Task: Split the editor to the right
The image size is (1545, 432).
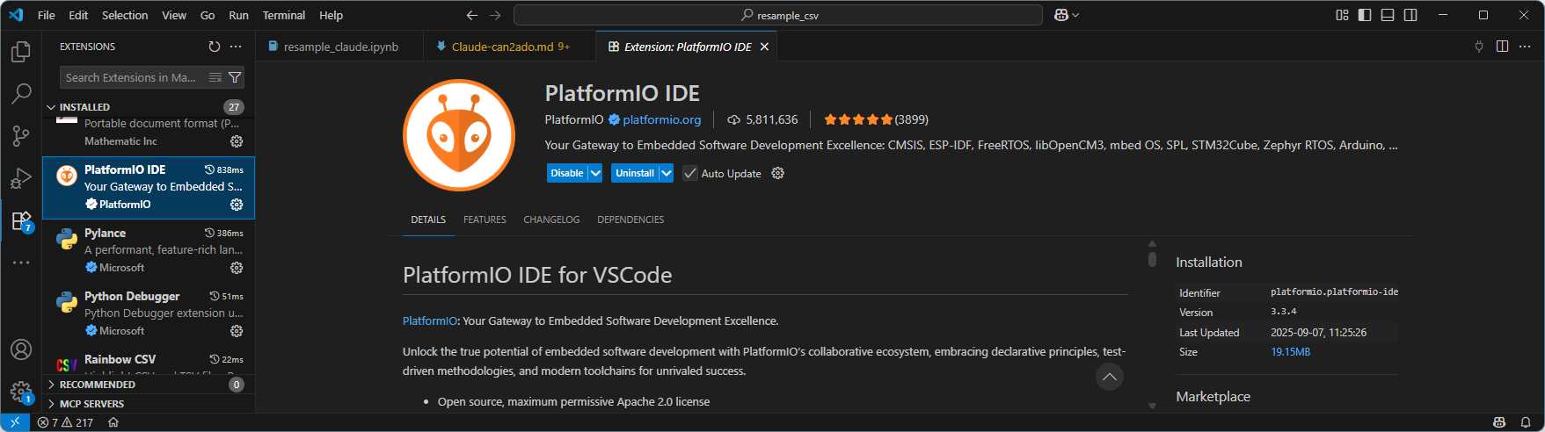Action: (x=1502, y=47)
